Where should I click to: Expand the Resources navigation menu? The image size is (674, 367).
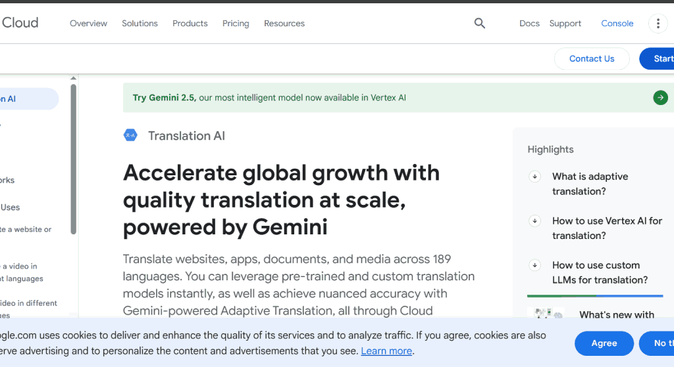click(x=284, y=24)
